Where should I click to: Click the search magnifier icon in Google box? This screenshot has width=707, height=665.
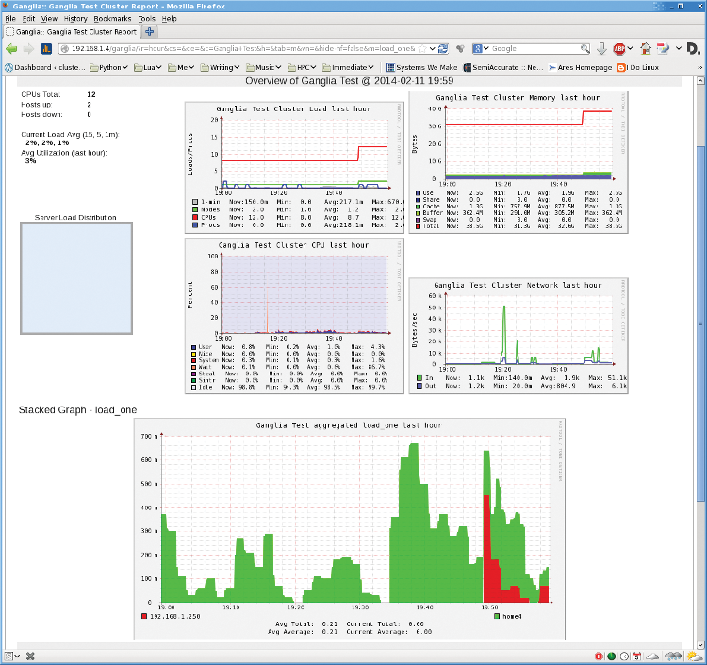point(586,48)
